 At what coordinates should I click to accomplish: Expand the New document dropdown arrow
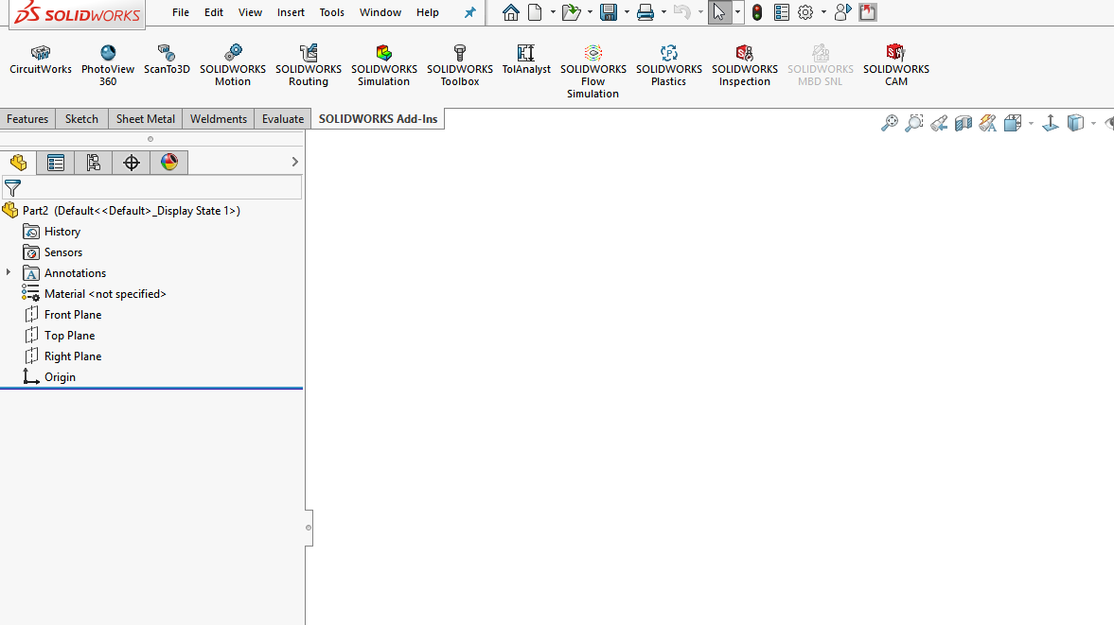[553, 12]
